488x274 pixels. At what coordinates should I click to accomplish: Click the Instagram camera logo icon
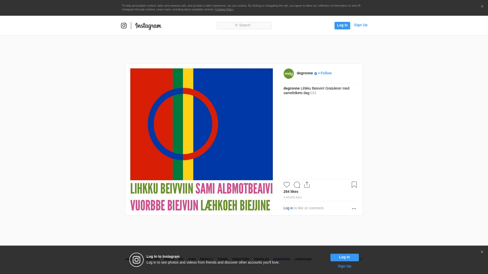pyautogui.click(x=124, y=26)
